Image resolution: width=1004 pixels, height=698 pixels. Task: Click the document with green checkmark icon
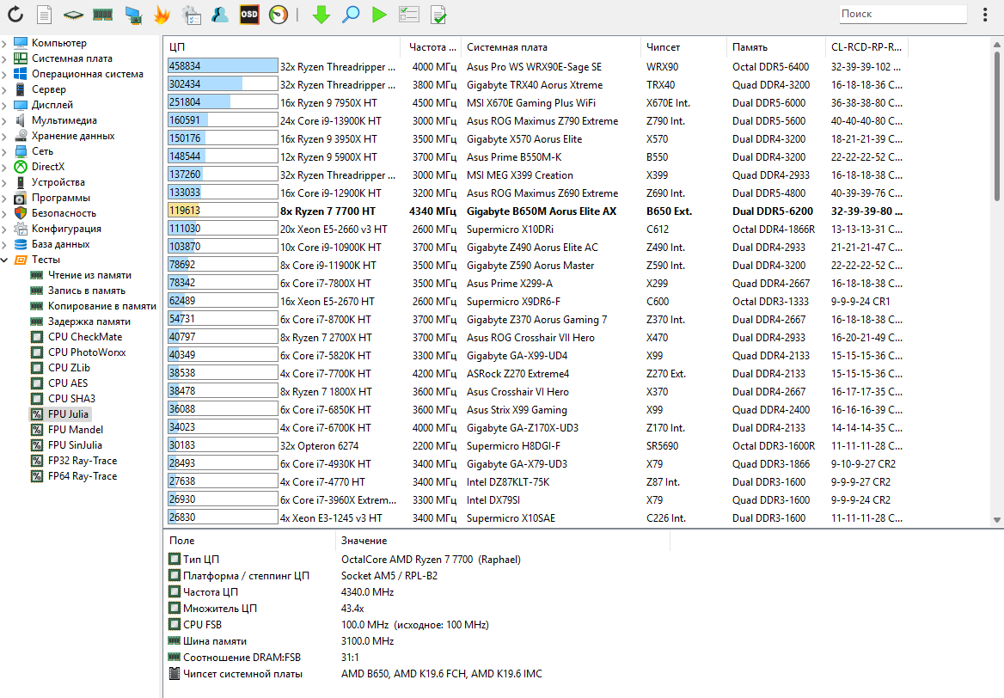(438, 14)
